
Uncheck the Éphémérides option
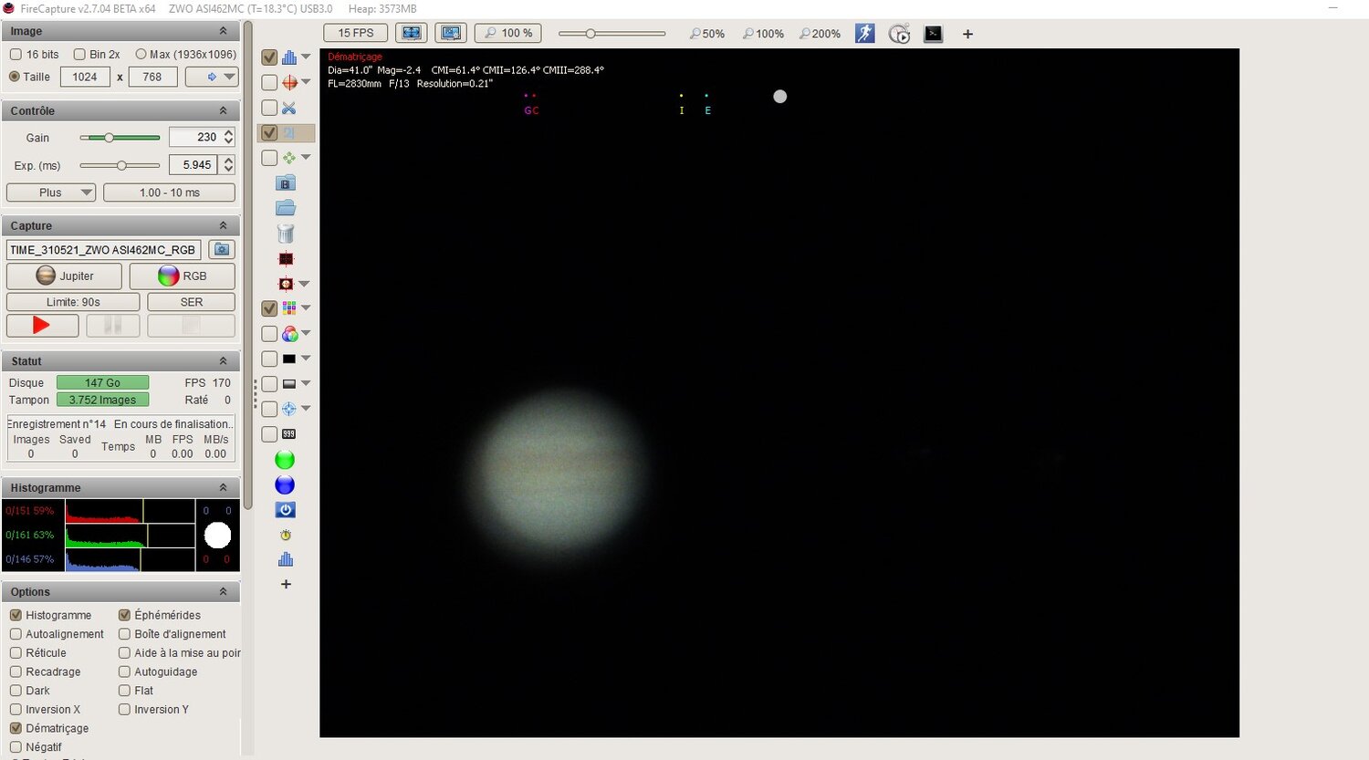coord(124,615)
